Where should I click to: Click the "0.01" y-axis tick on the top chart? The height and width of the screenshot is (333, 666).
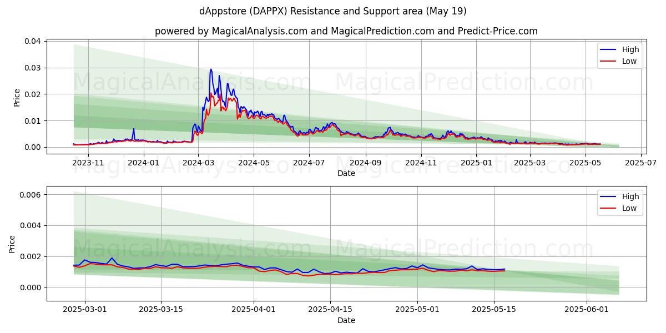point(32,121)
